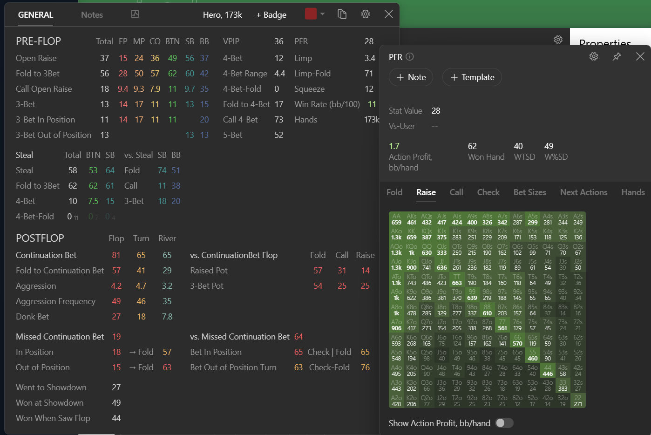Close the Hero stats popup
The width and height of the screenshot is (651, 435).
[389, 14]
